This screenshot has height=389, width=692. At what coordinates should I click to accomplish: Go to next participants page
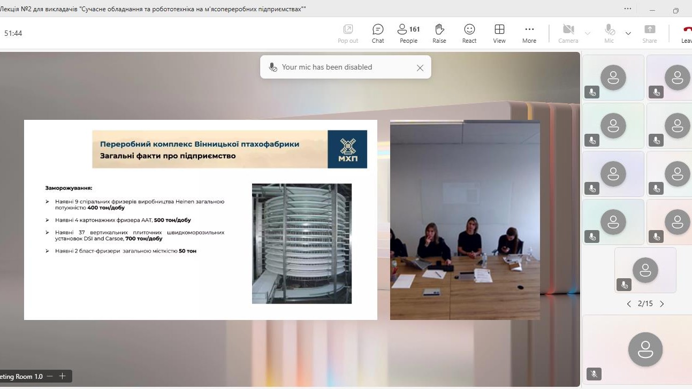(662, 304)
